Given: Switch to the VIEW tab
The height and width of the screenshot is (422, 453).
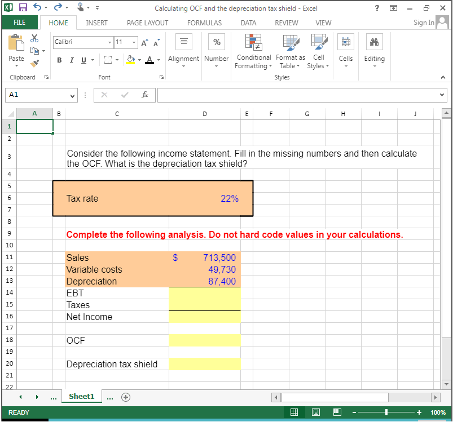Looking at the screenshot, I should (x=323, y=23).
